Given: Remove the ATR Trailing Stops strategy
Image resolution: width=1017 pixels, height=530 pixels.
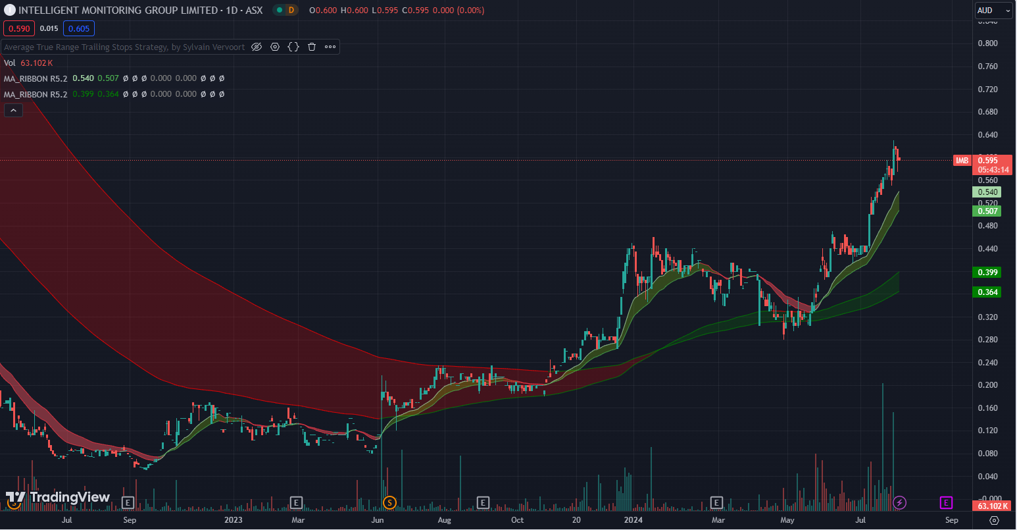Looking at the screenshot, I should (312, 47).
